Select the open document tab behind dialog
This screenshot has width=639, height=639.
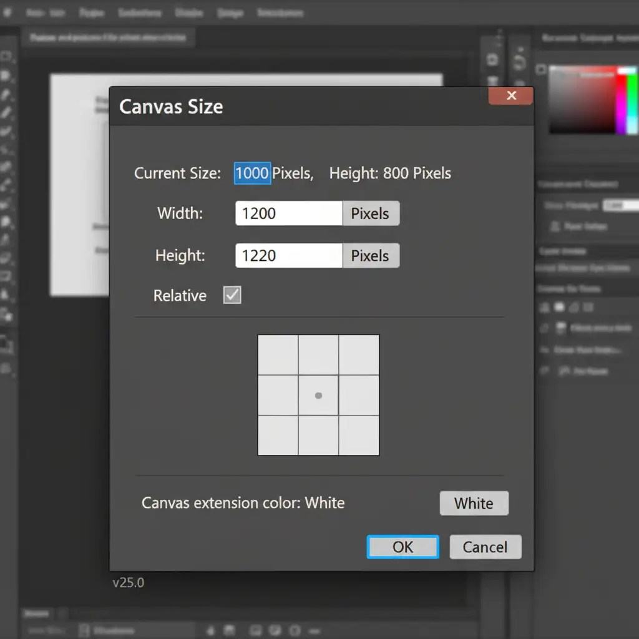click(109, 37)
